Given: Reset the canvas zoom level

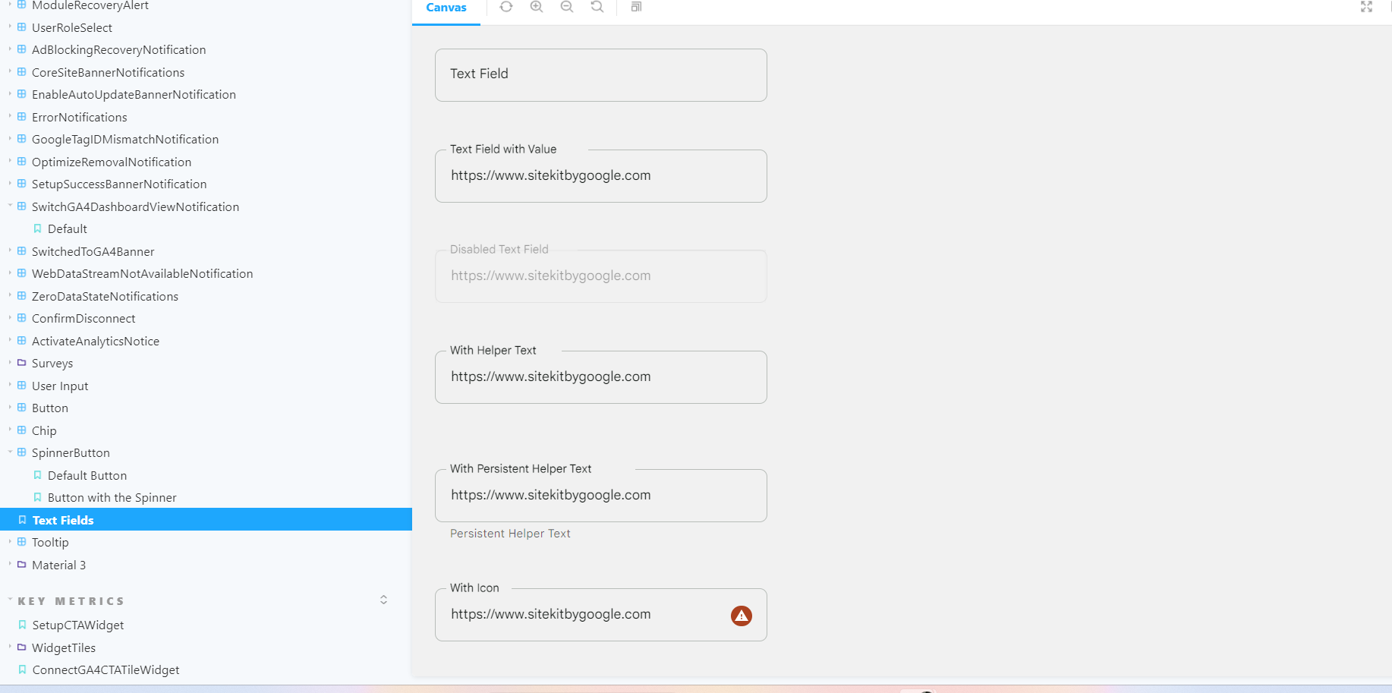Looking at the screenshot, I should pyautogui.click(x=597, y=7).
